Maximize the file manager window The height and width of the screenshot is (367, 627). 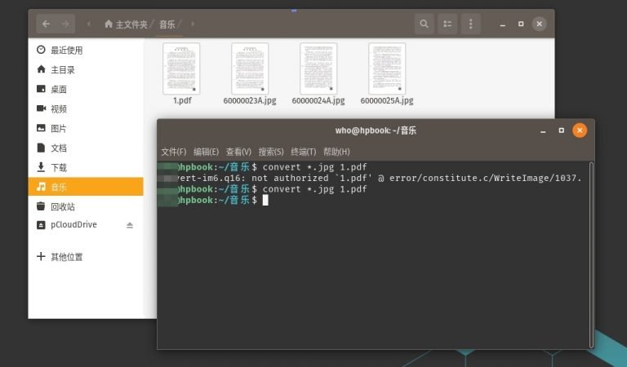521,24
